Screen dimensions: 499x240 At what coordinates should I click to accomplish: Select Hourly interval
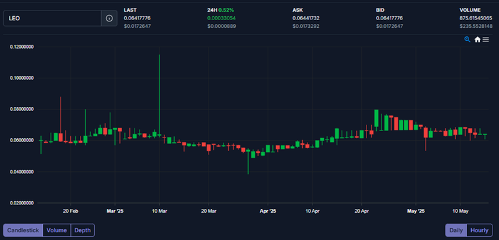pos(480,230)
